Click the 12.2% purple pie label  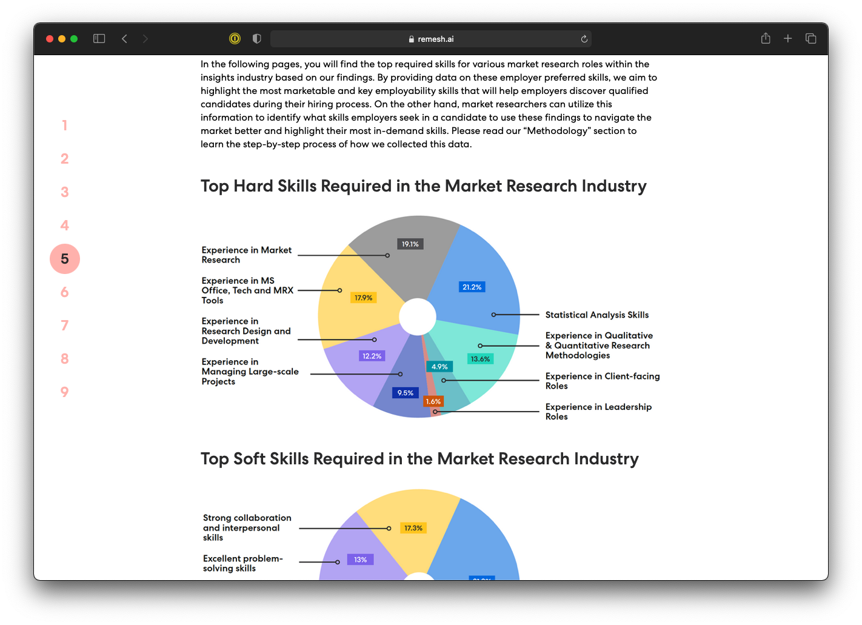372,356
